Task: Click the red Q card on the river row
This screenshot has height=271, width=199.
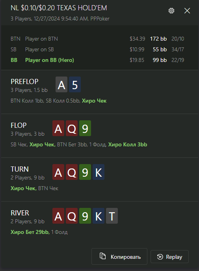Action: (72, 216)
